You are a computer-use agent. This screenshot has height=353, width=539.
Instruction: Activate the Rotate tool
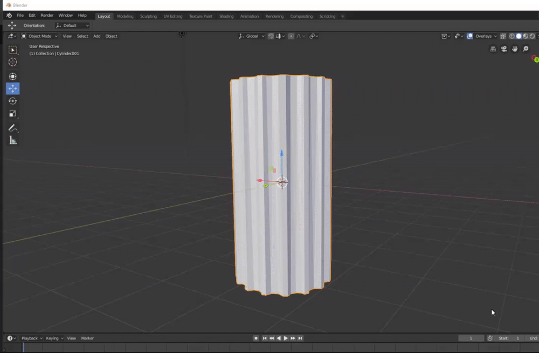(13, 101)
